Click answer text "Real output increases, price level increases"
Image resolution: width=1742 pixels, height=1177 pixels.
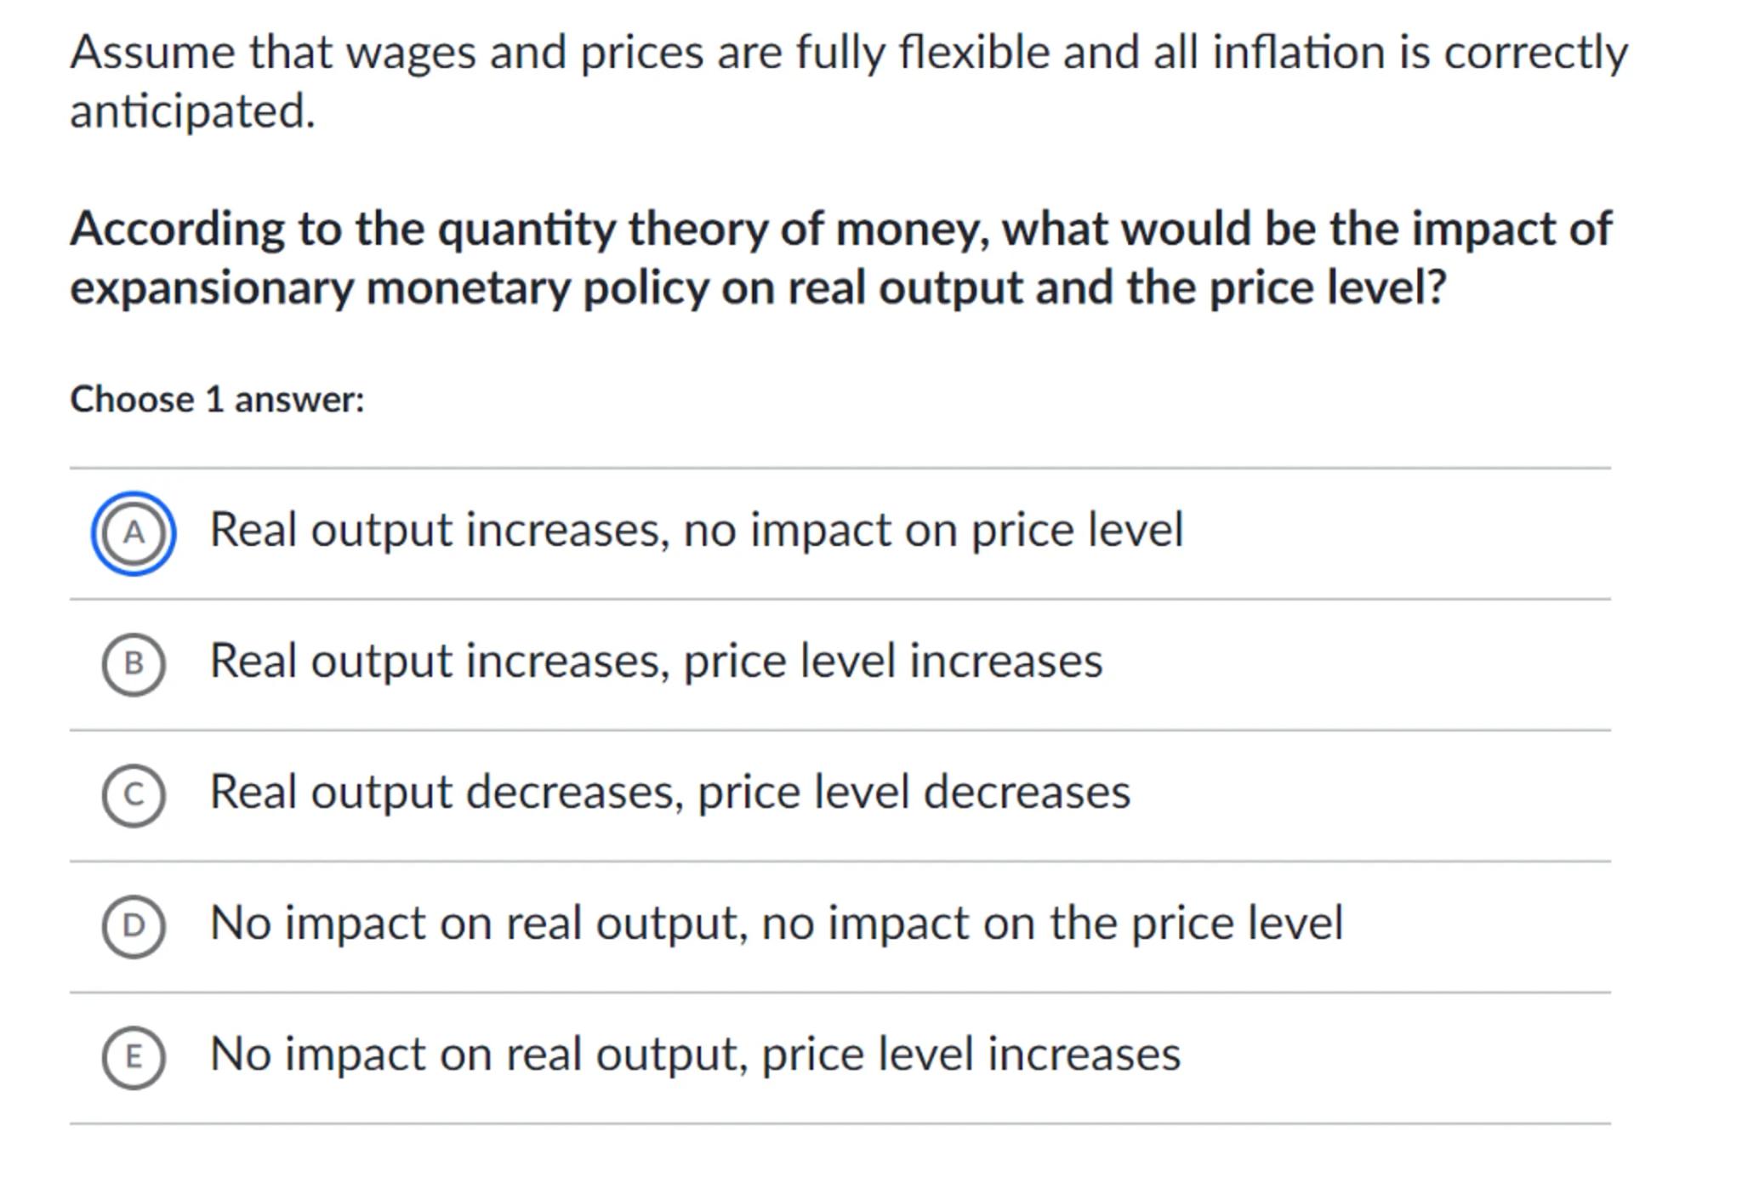pyautogui.click(x=656, y=661)
